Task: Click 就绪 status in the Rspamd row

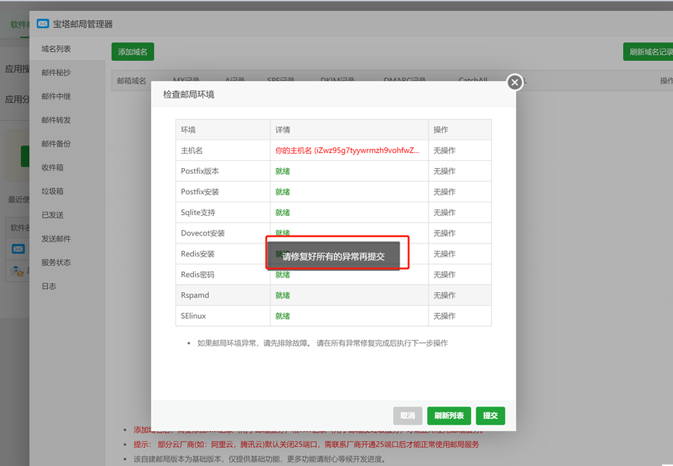Action: pyautogui.click(x=282, y=295)
